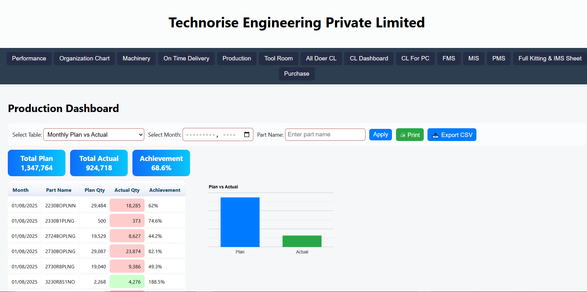The image size is (587, 292).
Task: Click the Apply button
Action: [380, 134]
